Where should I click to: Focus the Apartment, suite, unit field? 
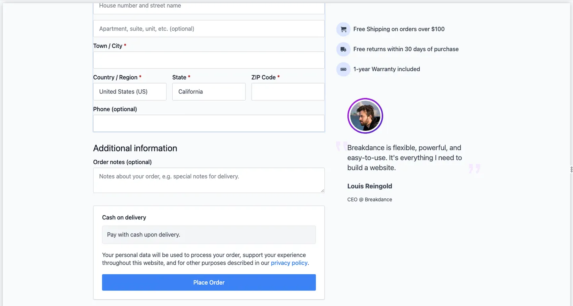(209, 29)
